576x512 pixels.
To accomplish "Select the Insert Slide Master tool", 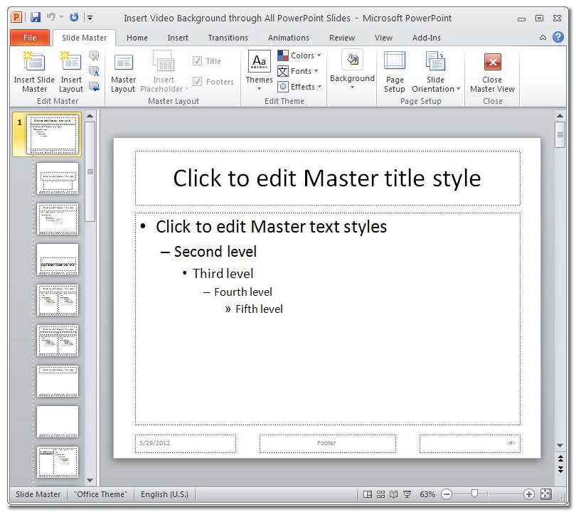I will [33, 69].
